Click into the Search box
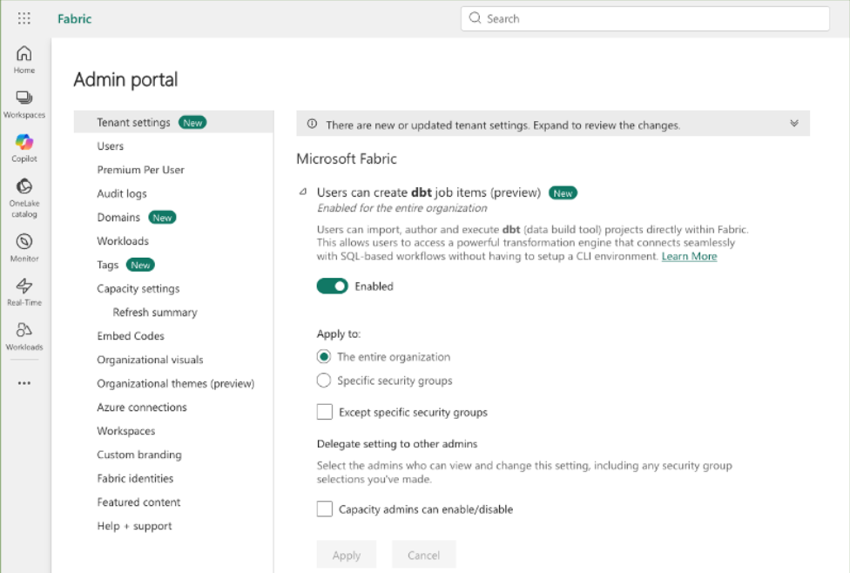850x573 pixels. (644, 18)
